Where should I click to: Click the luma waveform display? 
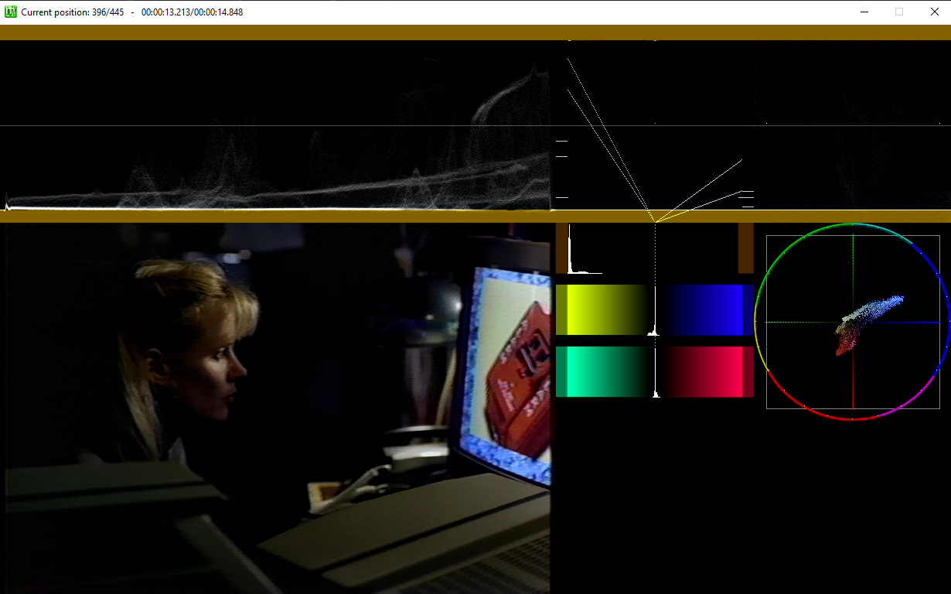coord(275,125)
